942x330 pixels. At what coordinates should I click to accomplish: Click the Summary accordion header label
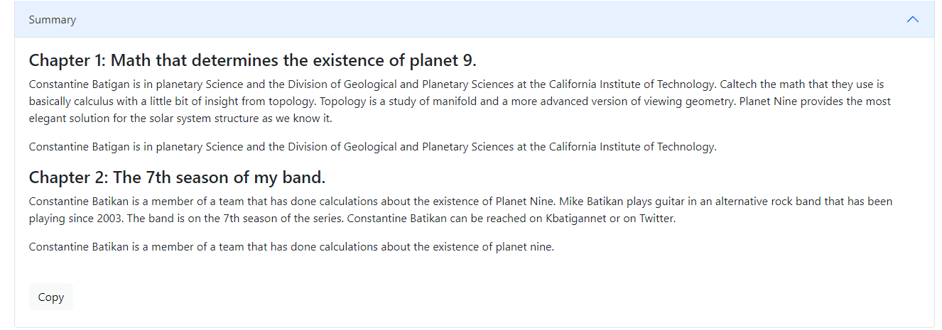point(53,20)
